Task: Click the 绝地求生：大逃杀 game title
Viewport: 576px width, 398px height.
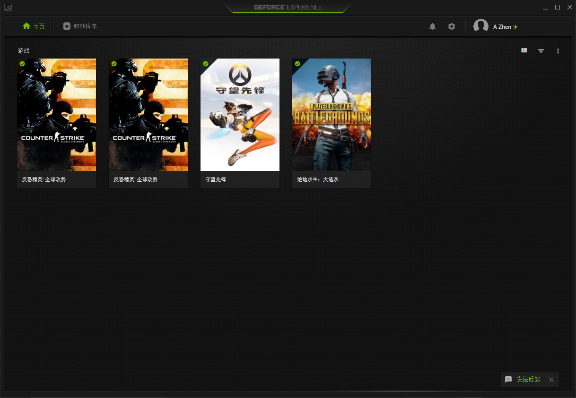Action: pos(318,180)
